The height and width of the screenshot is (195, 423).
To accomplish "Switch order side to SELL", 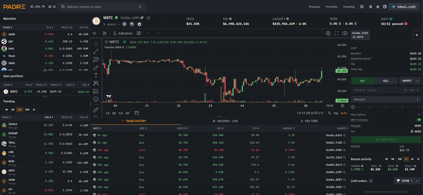I will pos(386,81).
